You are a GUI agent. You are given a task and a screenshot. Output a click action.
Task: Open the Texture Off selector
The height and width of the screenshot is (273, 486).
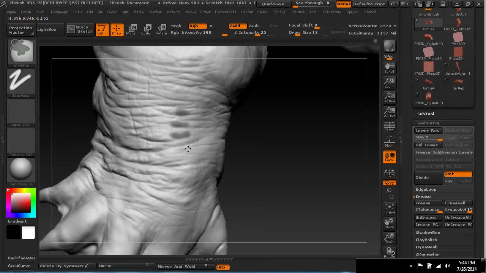pos(21,141)
